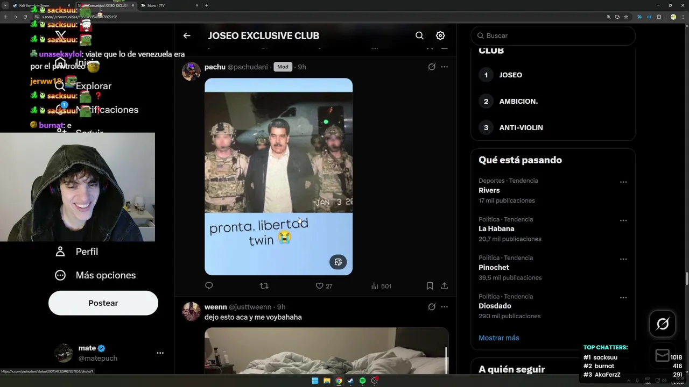This screenshot has width=689, height=387.
Task: Click the Postear button
Action: [x=103, y=303]
